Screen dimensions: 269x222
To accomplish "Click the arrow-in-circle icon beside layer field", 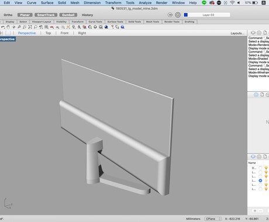I will coord(170,15).
